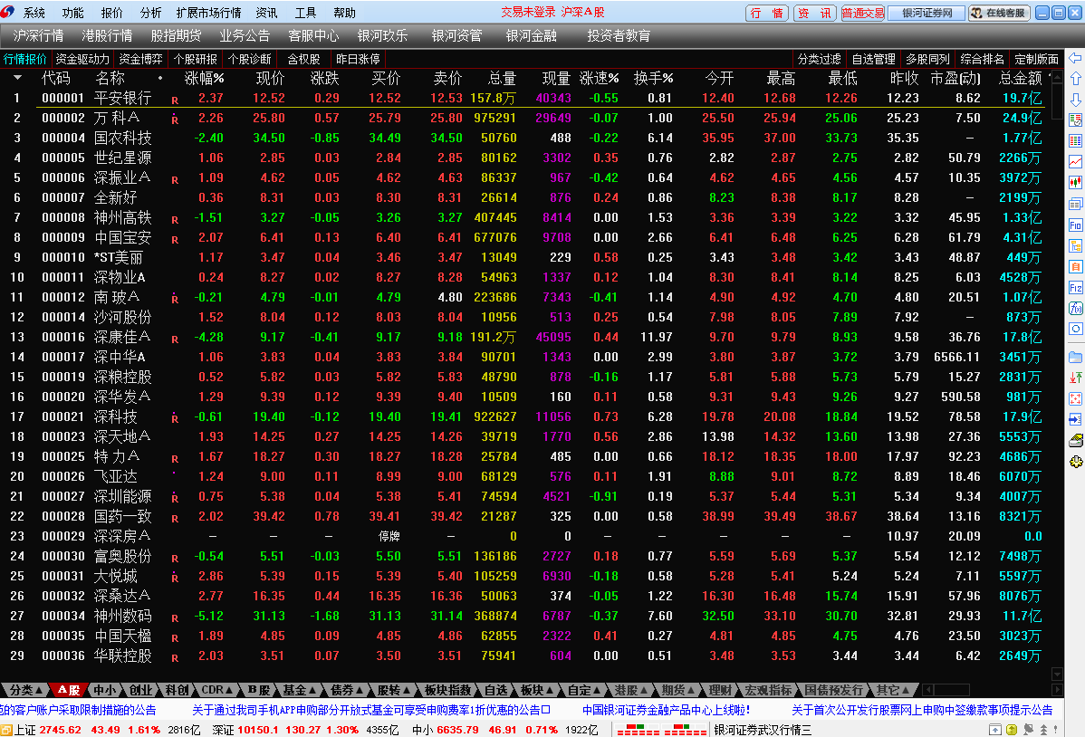Expand the 板块 bottom tab menu
The image size is (1085, 737).
[x=537, y=690]
